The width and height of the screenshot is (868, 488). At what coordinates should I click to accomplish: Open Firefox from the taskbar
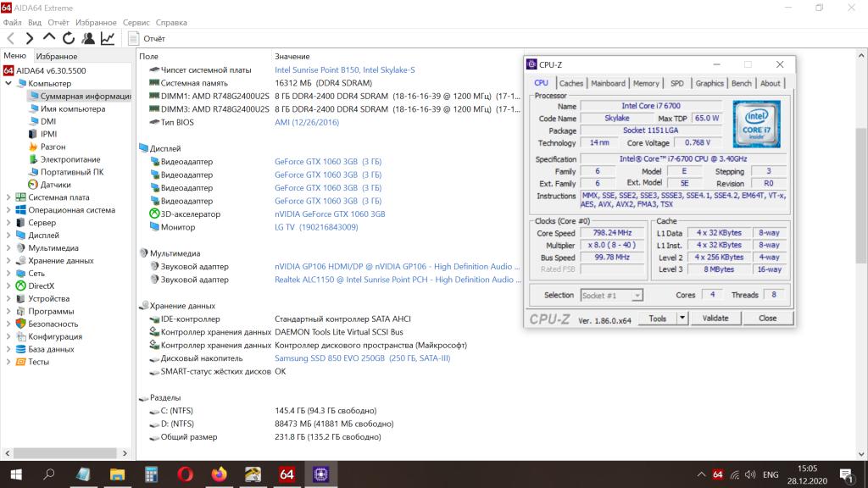pyautogui.click(x=220, y=474)
